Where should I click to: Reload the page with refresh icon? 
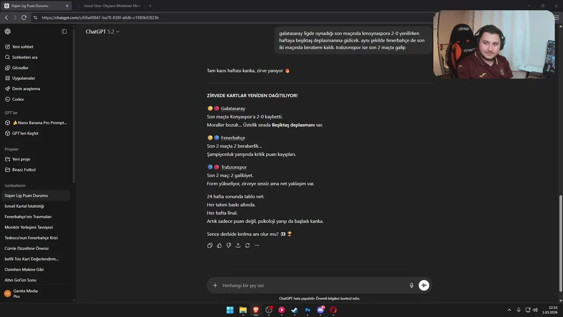24,18
